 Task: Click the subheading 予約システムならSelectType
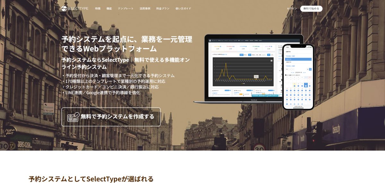click(96, 60)
